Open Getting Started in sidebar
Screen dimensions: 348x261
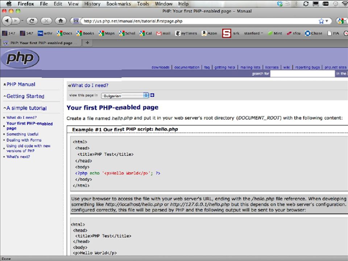point(25,96)
